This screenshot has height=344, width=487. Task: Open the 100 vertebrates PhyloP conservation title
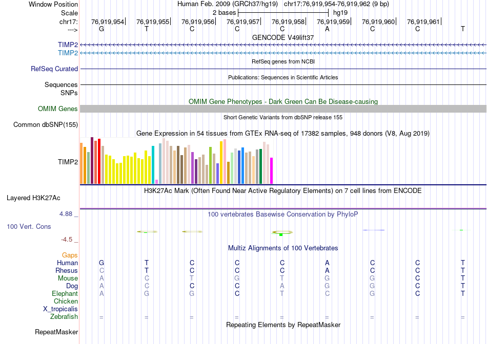click(x=283, y=214)
